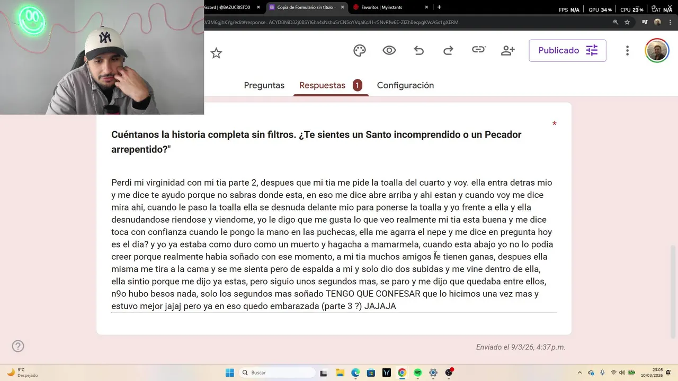Click the 'Enviado el 9/3/26' timestamp
The image size is (678, 381).
tap(521, 347)
